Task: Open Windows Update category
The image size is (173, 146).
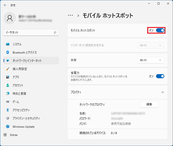Action: click(x=31, y=127)
